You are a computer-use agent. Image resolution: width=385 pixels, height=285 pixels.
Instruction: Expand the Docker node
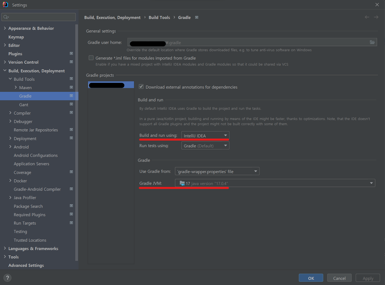[x=10, y=180]
